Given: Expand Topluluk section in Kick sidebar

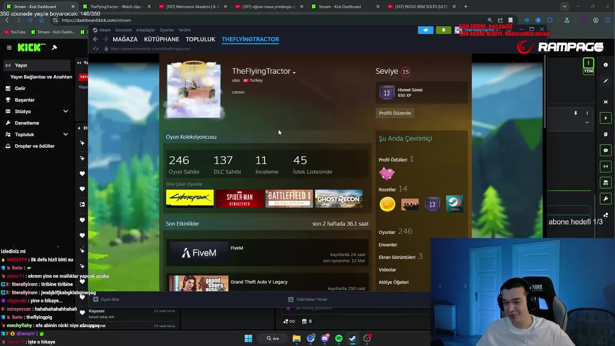Looking at the screenshot, I should 65,135.
